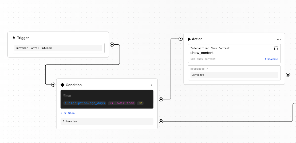Select the Customer Portal Entered trigger event

58,48
